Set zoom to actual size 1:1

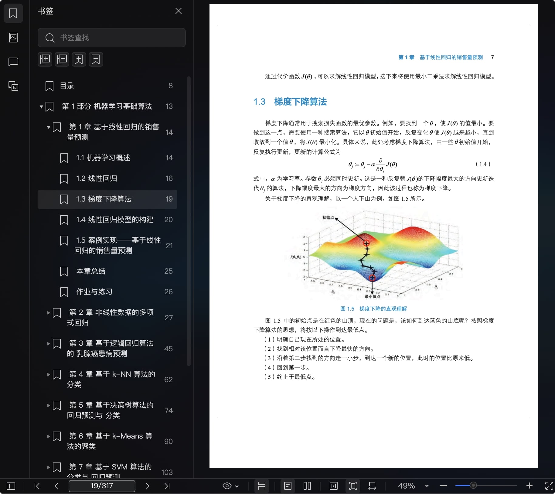[x=333, y=486]
